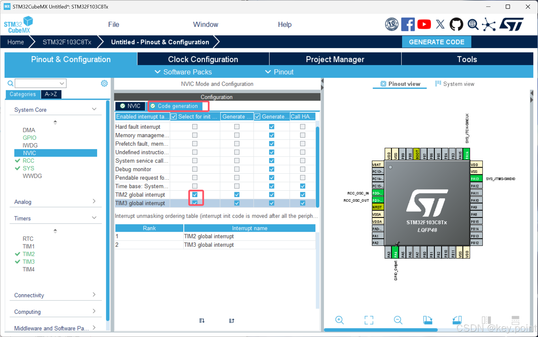Select GPIO in System Core list
Image resolution: width=538 pixels, height=337 pixels.
tap(29, 138)
